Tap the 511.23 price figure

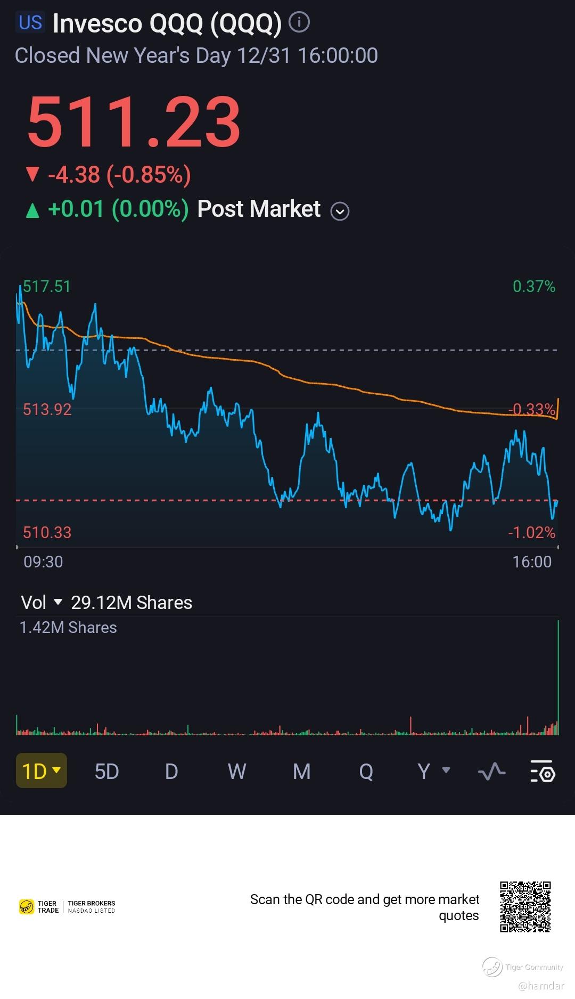(134, 121)
